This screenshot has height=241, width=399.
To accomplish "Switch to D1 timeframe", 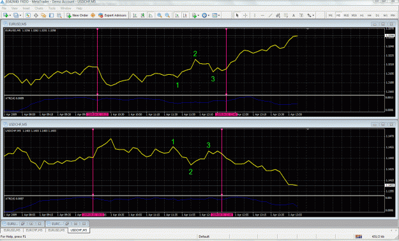I will pyautogui.click(x=377, y=15).
